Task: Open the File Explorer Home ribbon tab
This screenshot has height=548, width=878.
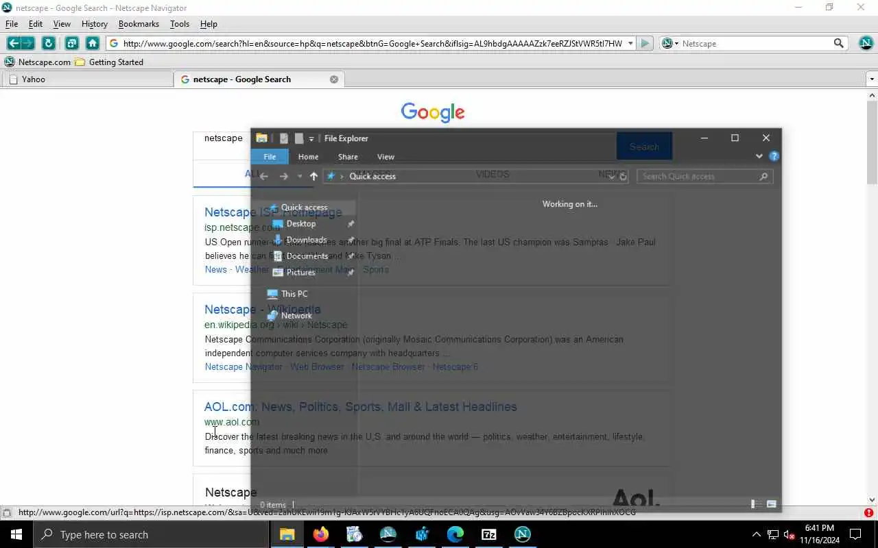Action: coord(308,157)
